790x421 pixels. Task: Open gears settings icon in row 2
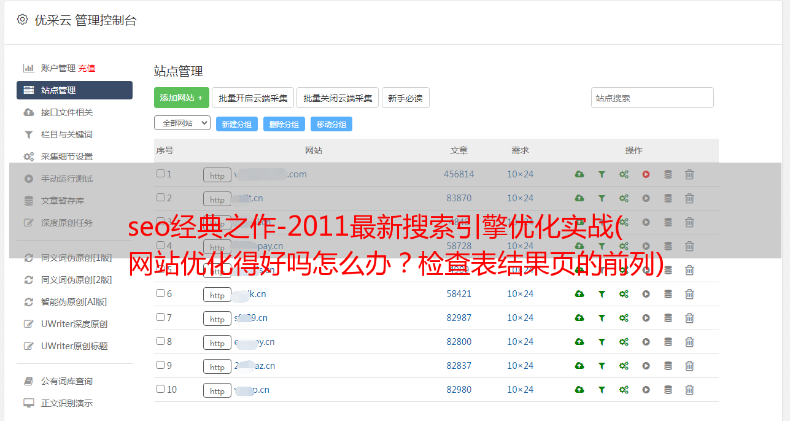[624, 198]
